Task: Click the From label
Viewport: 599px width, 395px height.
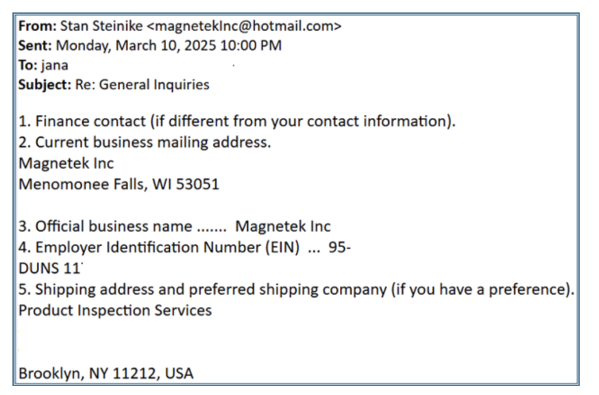Action: [x=38, y=26]
